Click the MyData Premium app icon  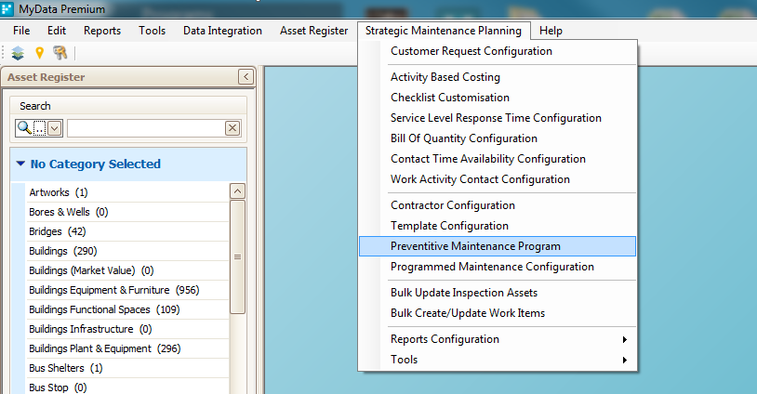[x=7, y=8]
